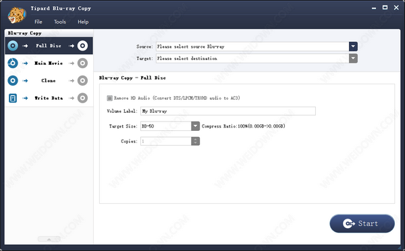Maximize the Tipard Blu-ray Copy window

385,7
